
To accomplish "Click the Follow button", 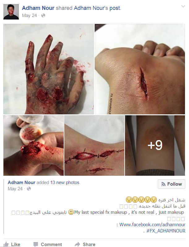I will coord(171,184).
